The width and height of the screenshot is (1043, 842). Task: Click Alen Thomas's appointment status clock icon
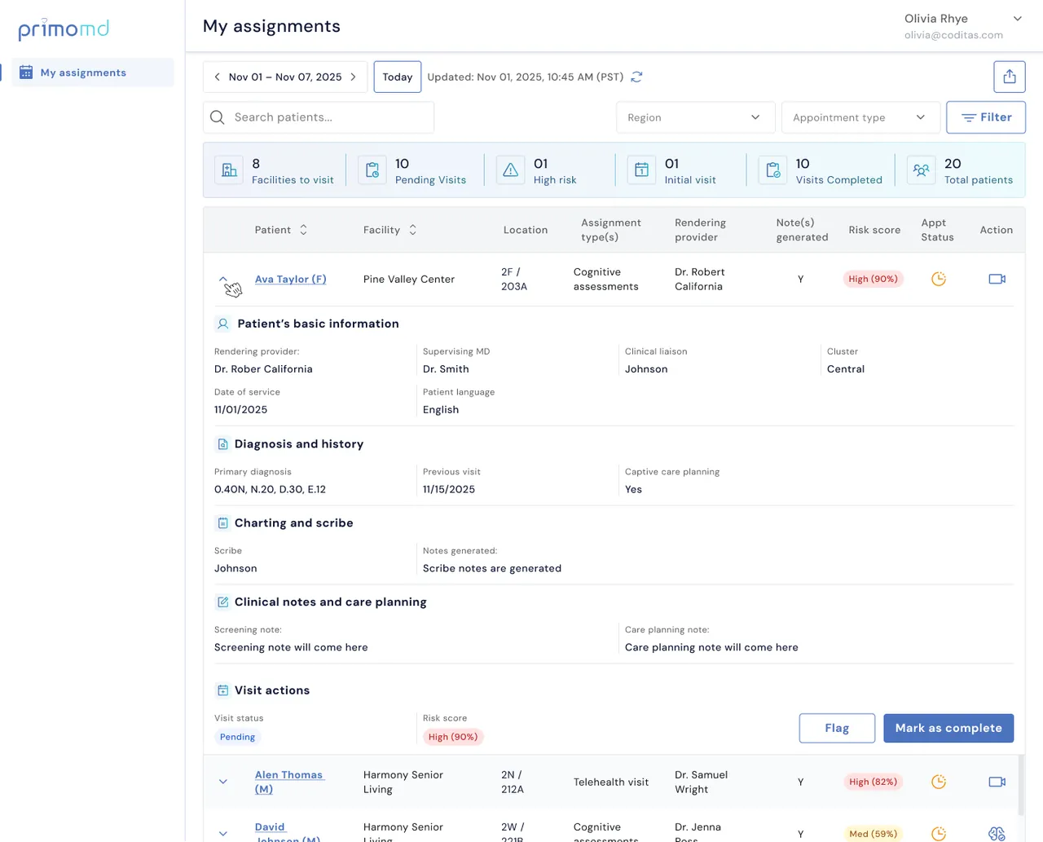939,782
